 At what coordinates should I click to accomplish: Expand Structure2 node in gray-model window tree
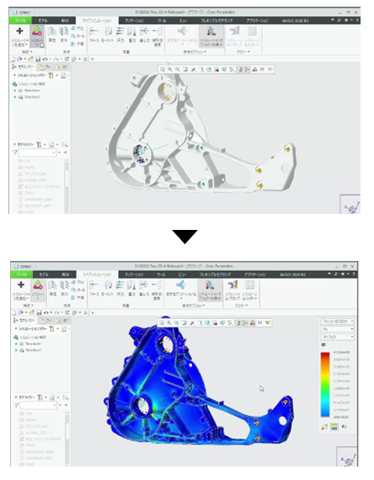[15, 97]
